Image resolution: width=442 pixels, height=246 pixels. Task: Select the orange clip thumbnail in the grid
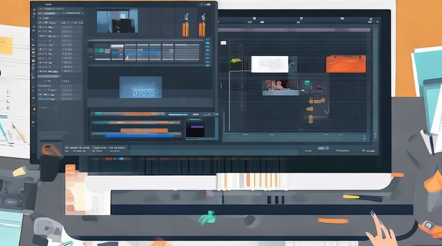346,64
